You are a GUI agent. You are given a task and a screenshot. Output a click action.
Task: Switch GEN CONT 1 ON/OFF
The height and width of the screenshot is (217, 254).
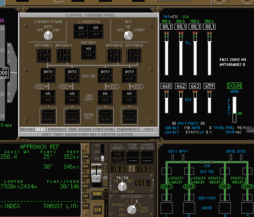(48, 97)
